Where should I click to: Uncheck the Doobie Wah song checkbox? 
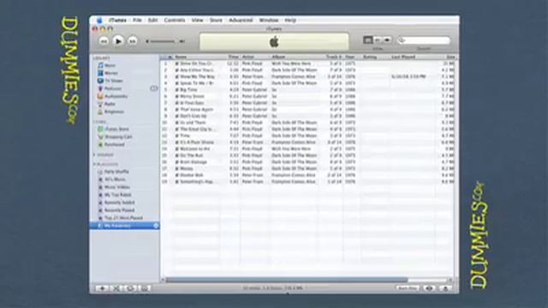pyautogui.click(x=177, y=175)
